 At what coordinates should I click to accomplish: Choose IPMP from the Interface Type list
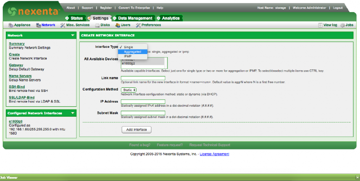click(x=128, y=56)
